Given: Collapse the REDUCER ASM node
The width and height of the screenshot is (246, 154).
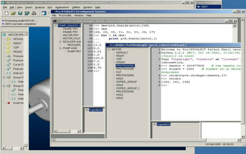Looking at the screenshot, I should coord(60,42).
